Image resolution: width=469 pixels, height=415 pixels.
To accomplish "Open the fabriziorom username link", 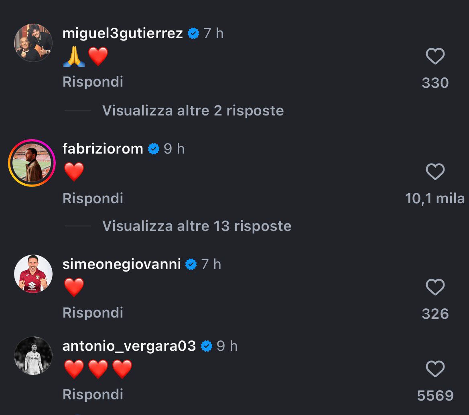I will pos(103,149).
